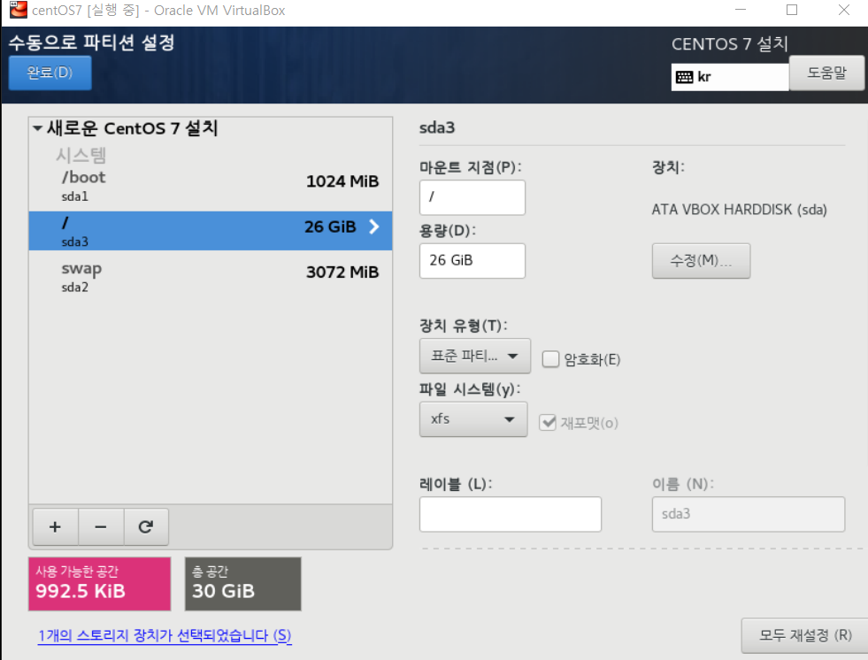Click the 수정(M)... modify device button

[x=701, y=260]
